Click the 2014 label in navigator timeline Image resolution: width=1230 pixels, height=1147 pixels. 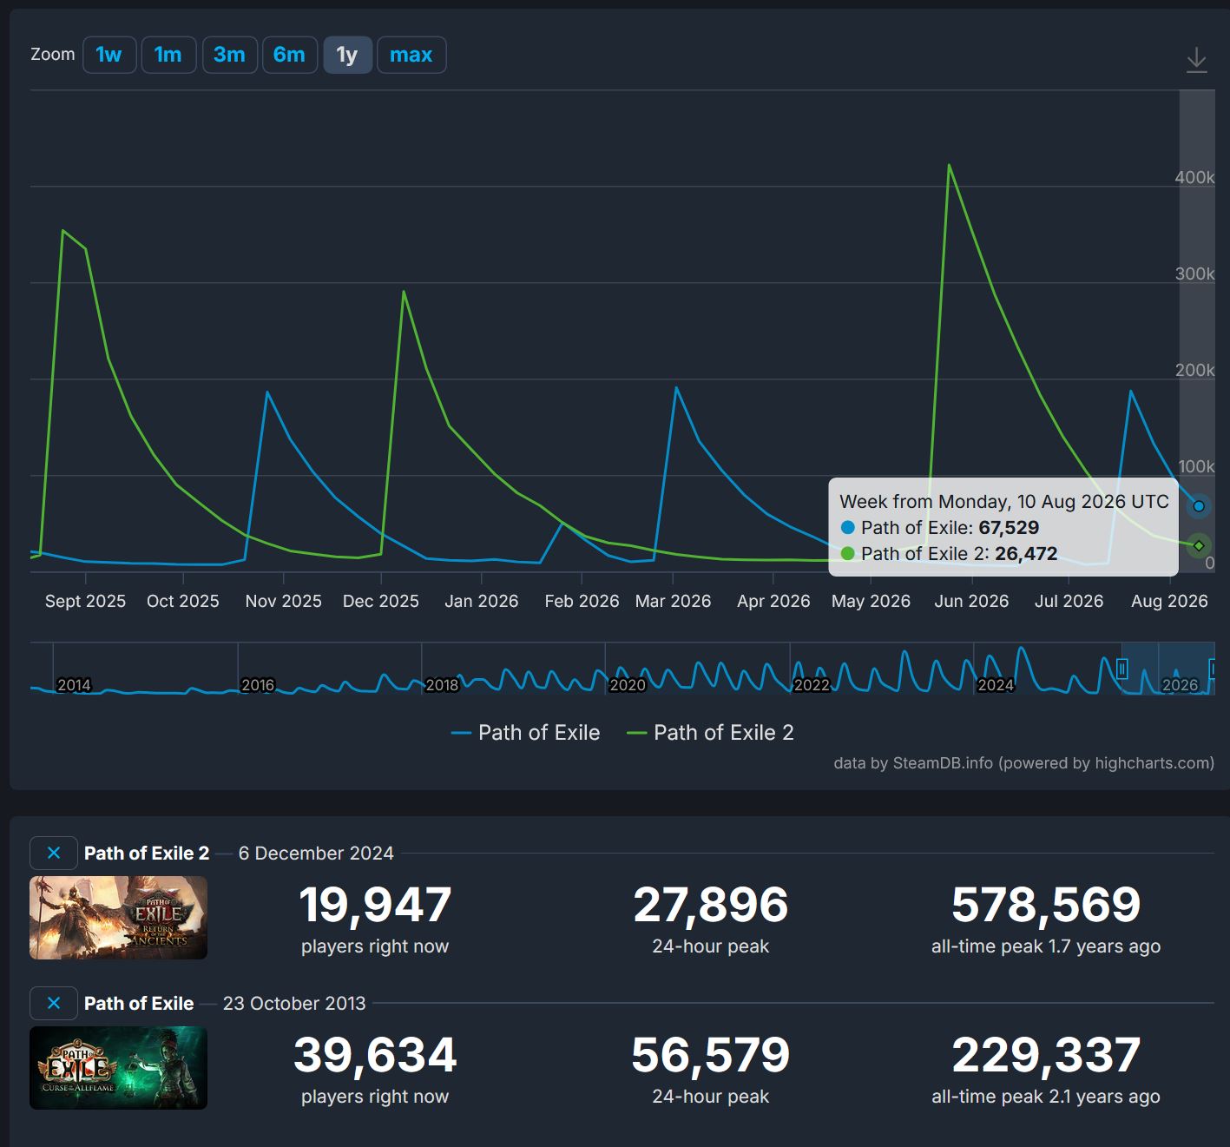74,685
